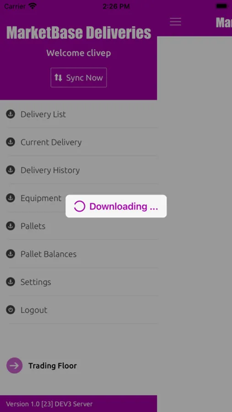Viewport: 232px width, 412px height.
Task: Select Current Delivery in the side menu
Action: pos(79,142)
